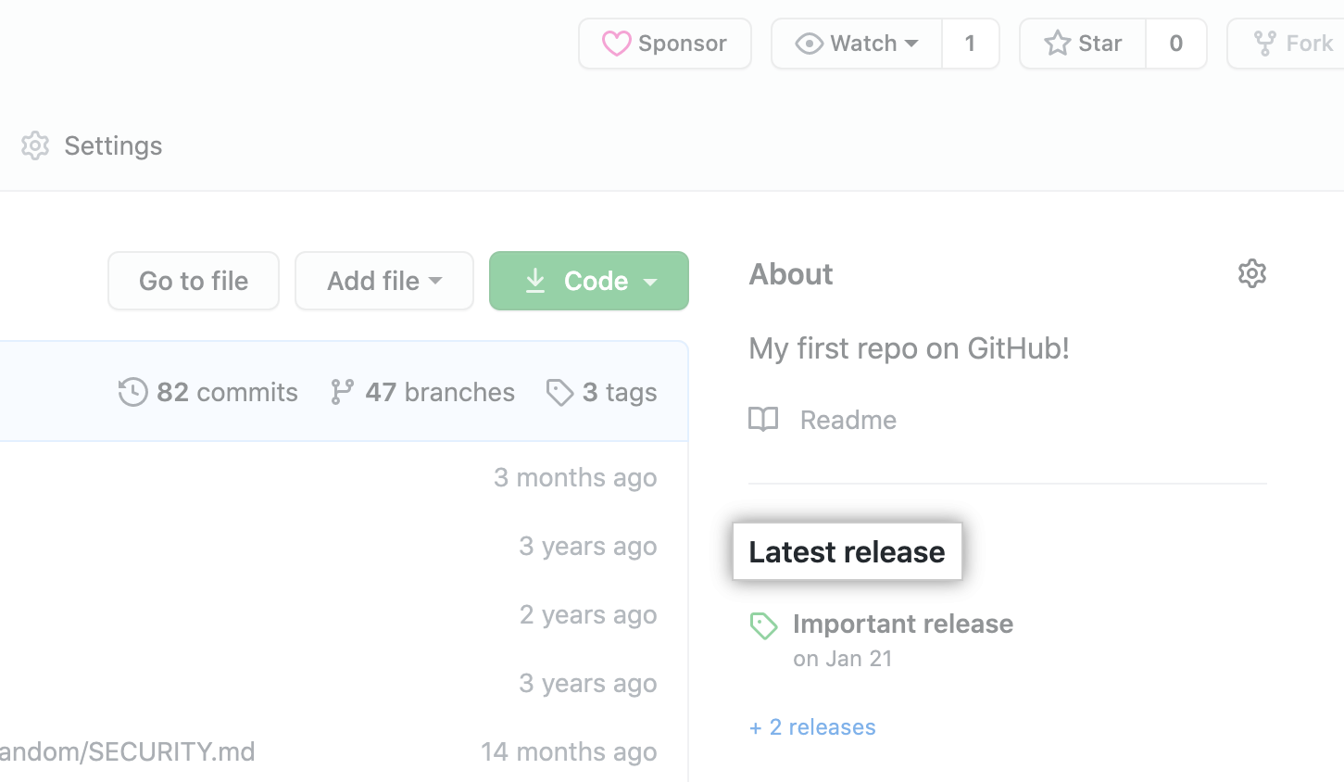This screenshot has width=1344, height=782.
Task: Open the green Code dropdown
Action: point(588,281)
